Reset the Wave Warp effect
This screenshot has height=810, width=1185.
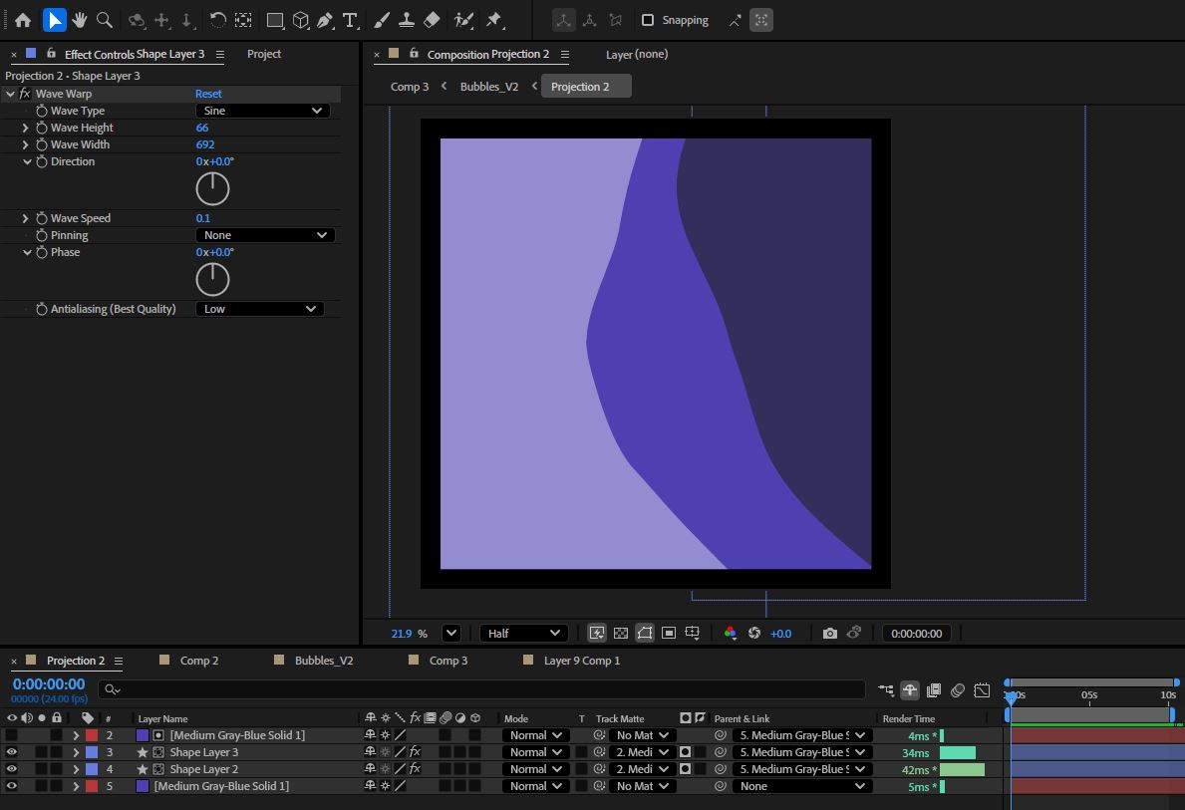pos(208,94)
